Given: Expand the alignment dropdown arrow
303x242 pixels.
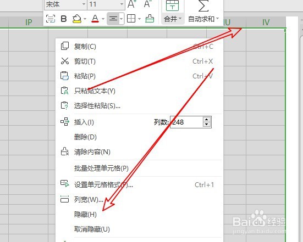Looking at the screenshot, I should coord(122,19).
